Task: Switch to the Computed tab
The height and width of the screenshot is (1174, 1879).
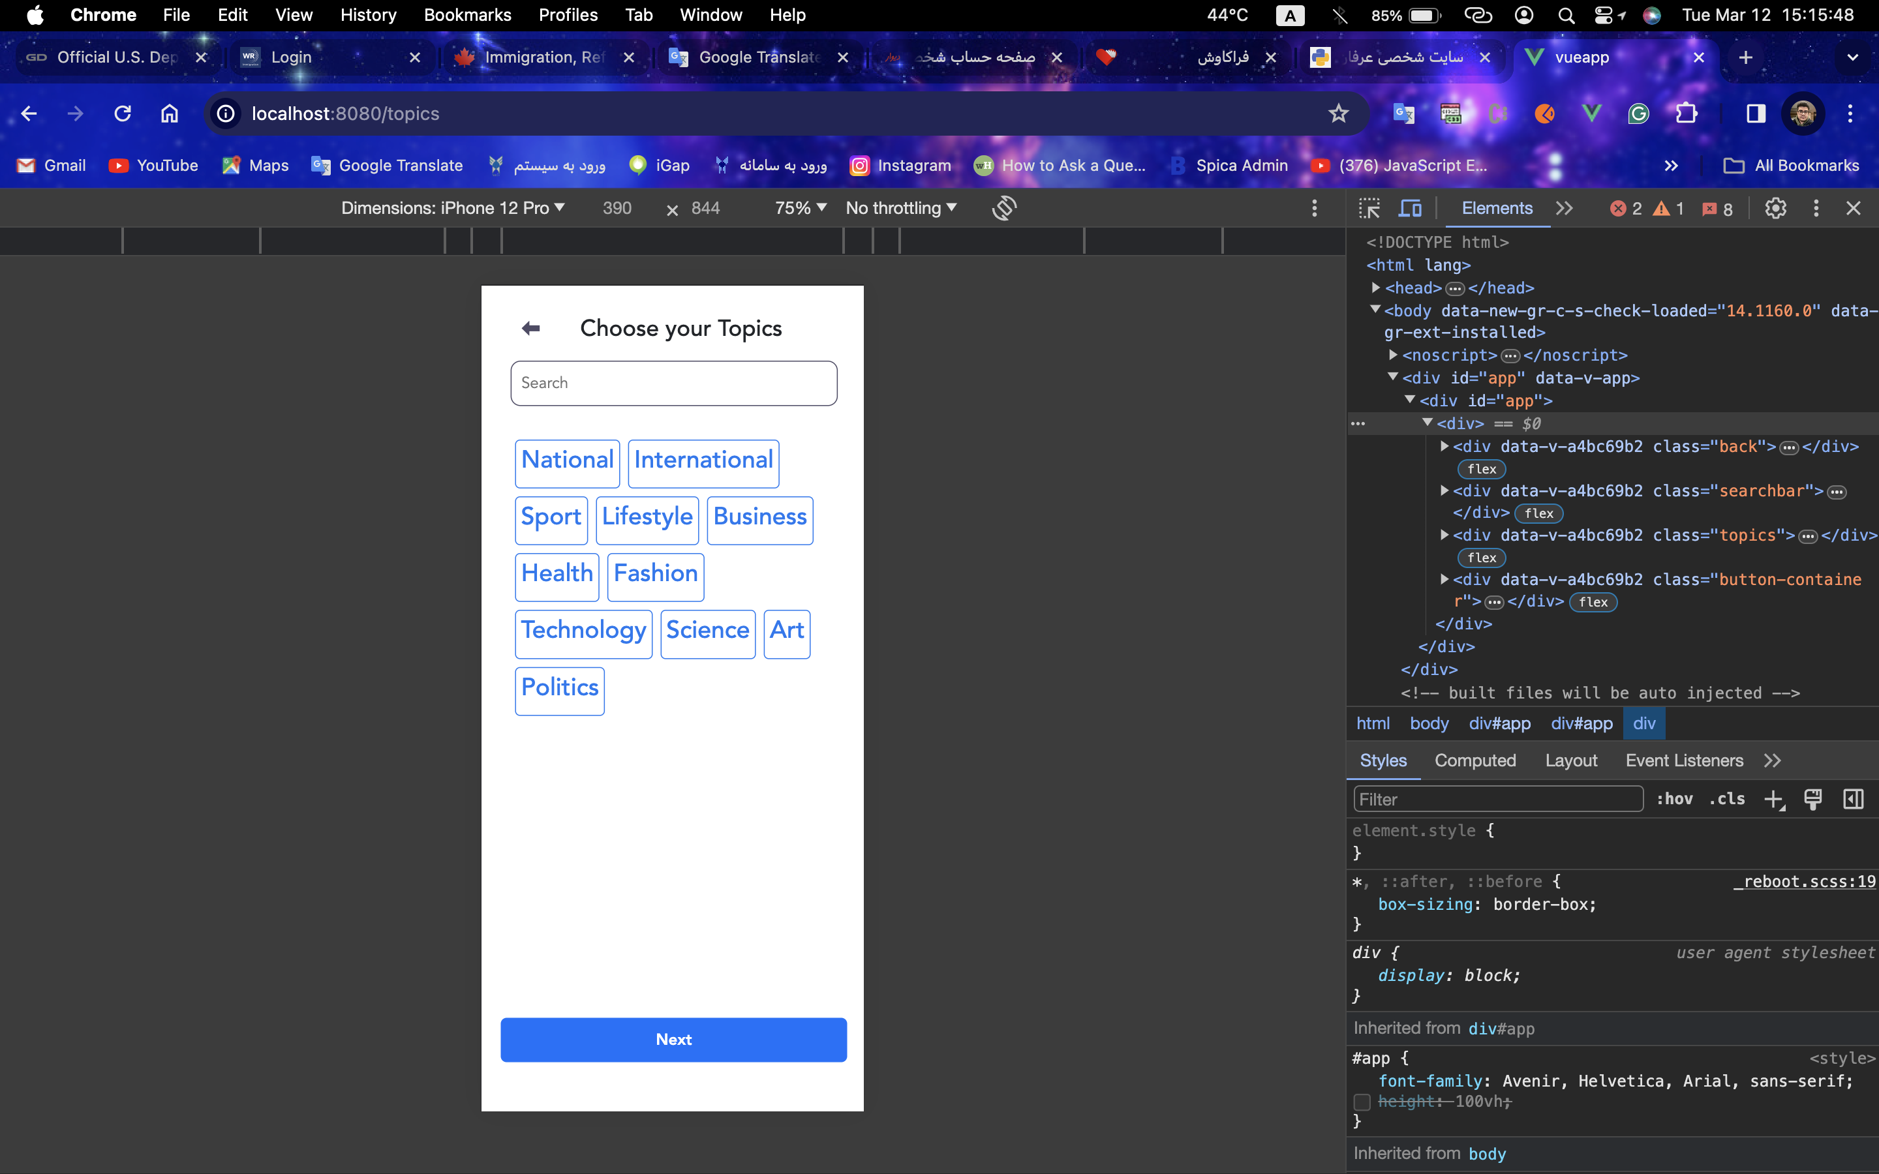Action: pyautogui.click(x=1474, y=760)
